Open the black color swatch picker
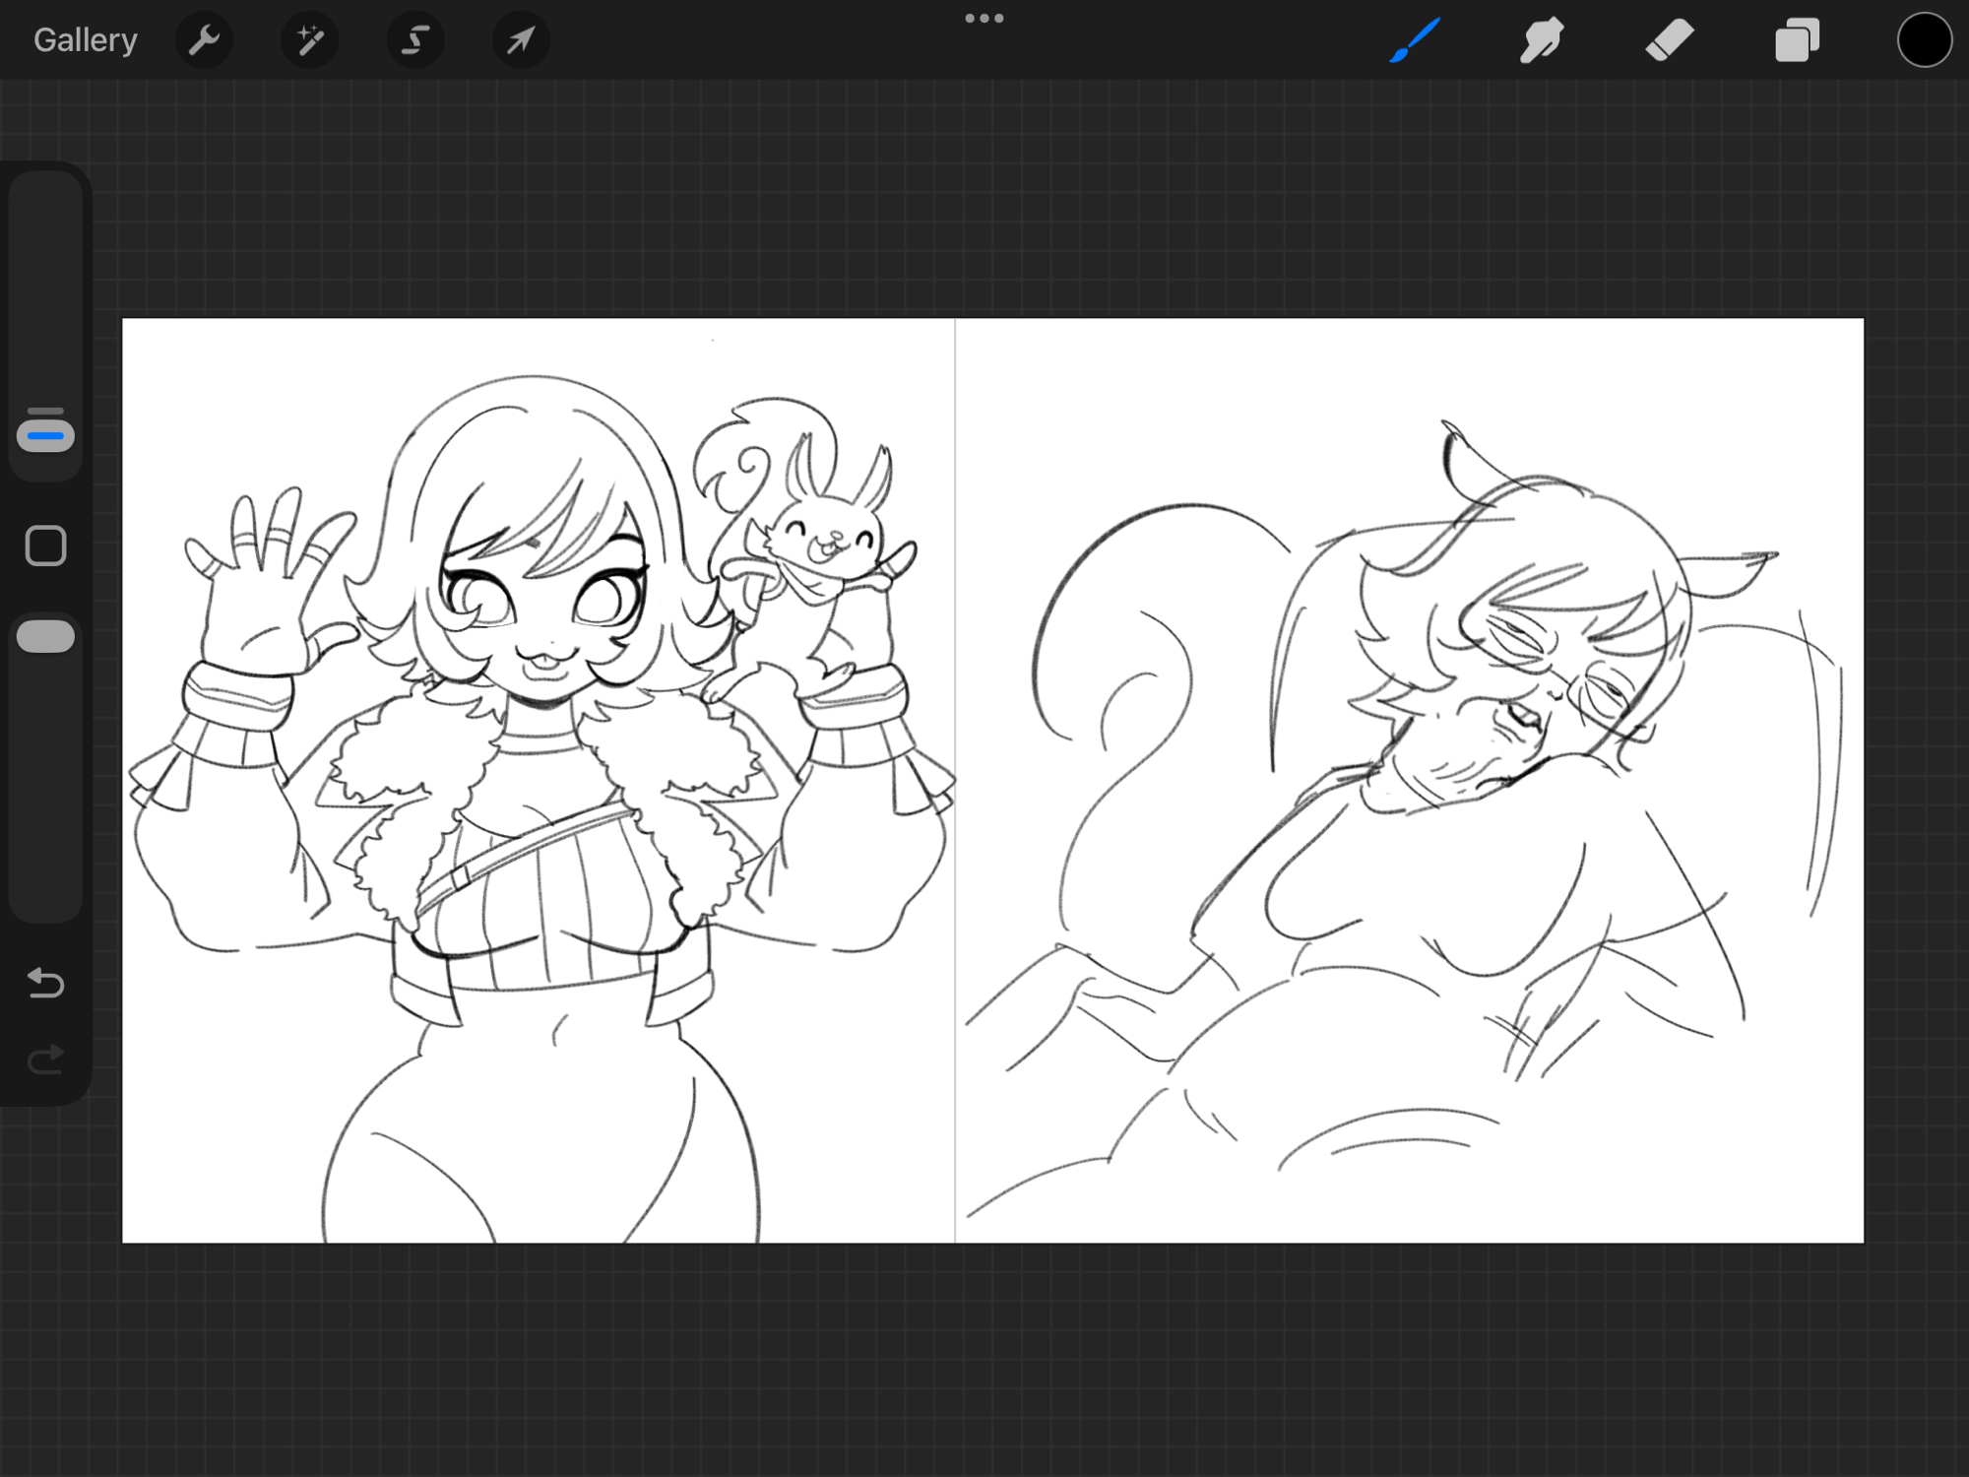The width and height of the screenshot is (1969, 1477). pyautogui.click(x=1924, y=40)
